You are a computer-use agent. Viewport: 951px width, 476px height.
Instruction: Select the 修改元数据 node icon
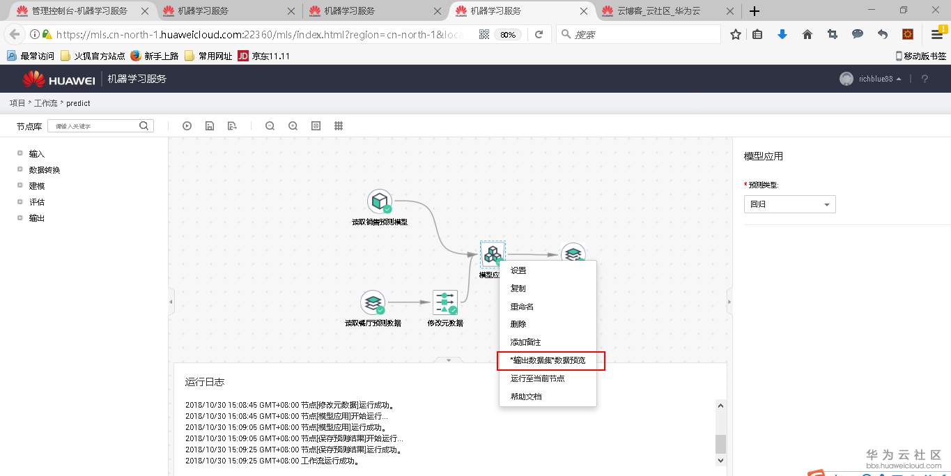point(445,302)
